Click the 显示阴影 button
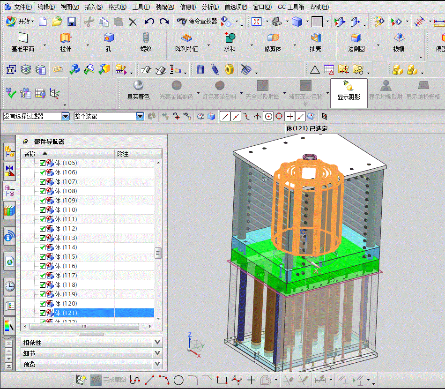This screenshot has width=445, height=389. pos(349,92)
